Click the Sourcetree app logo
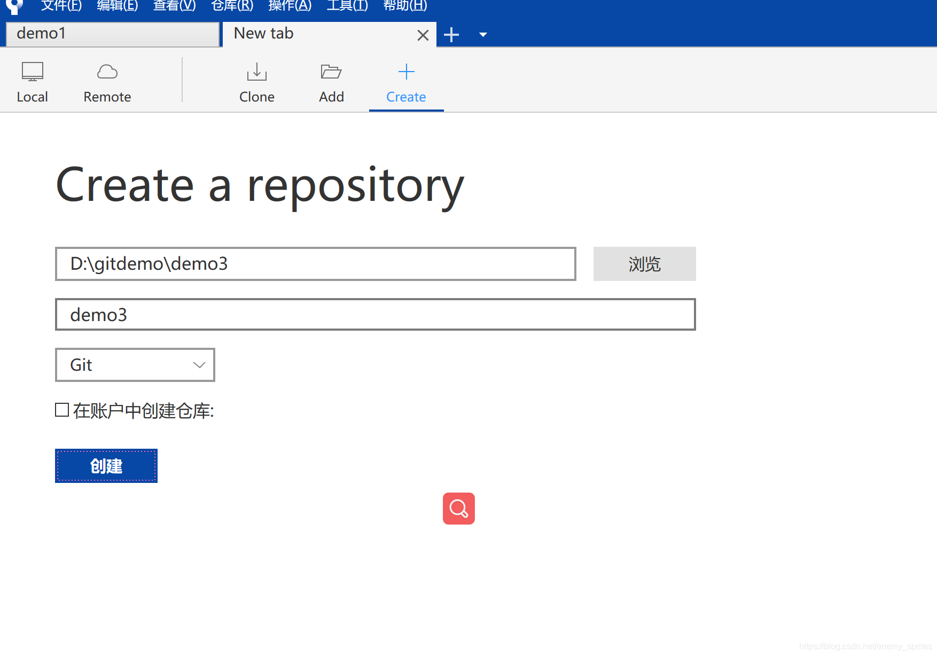The width and height of the screenshot is (937, 656). coord(15,6)
